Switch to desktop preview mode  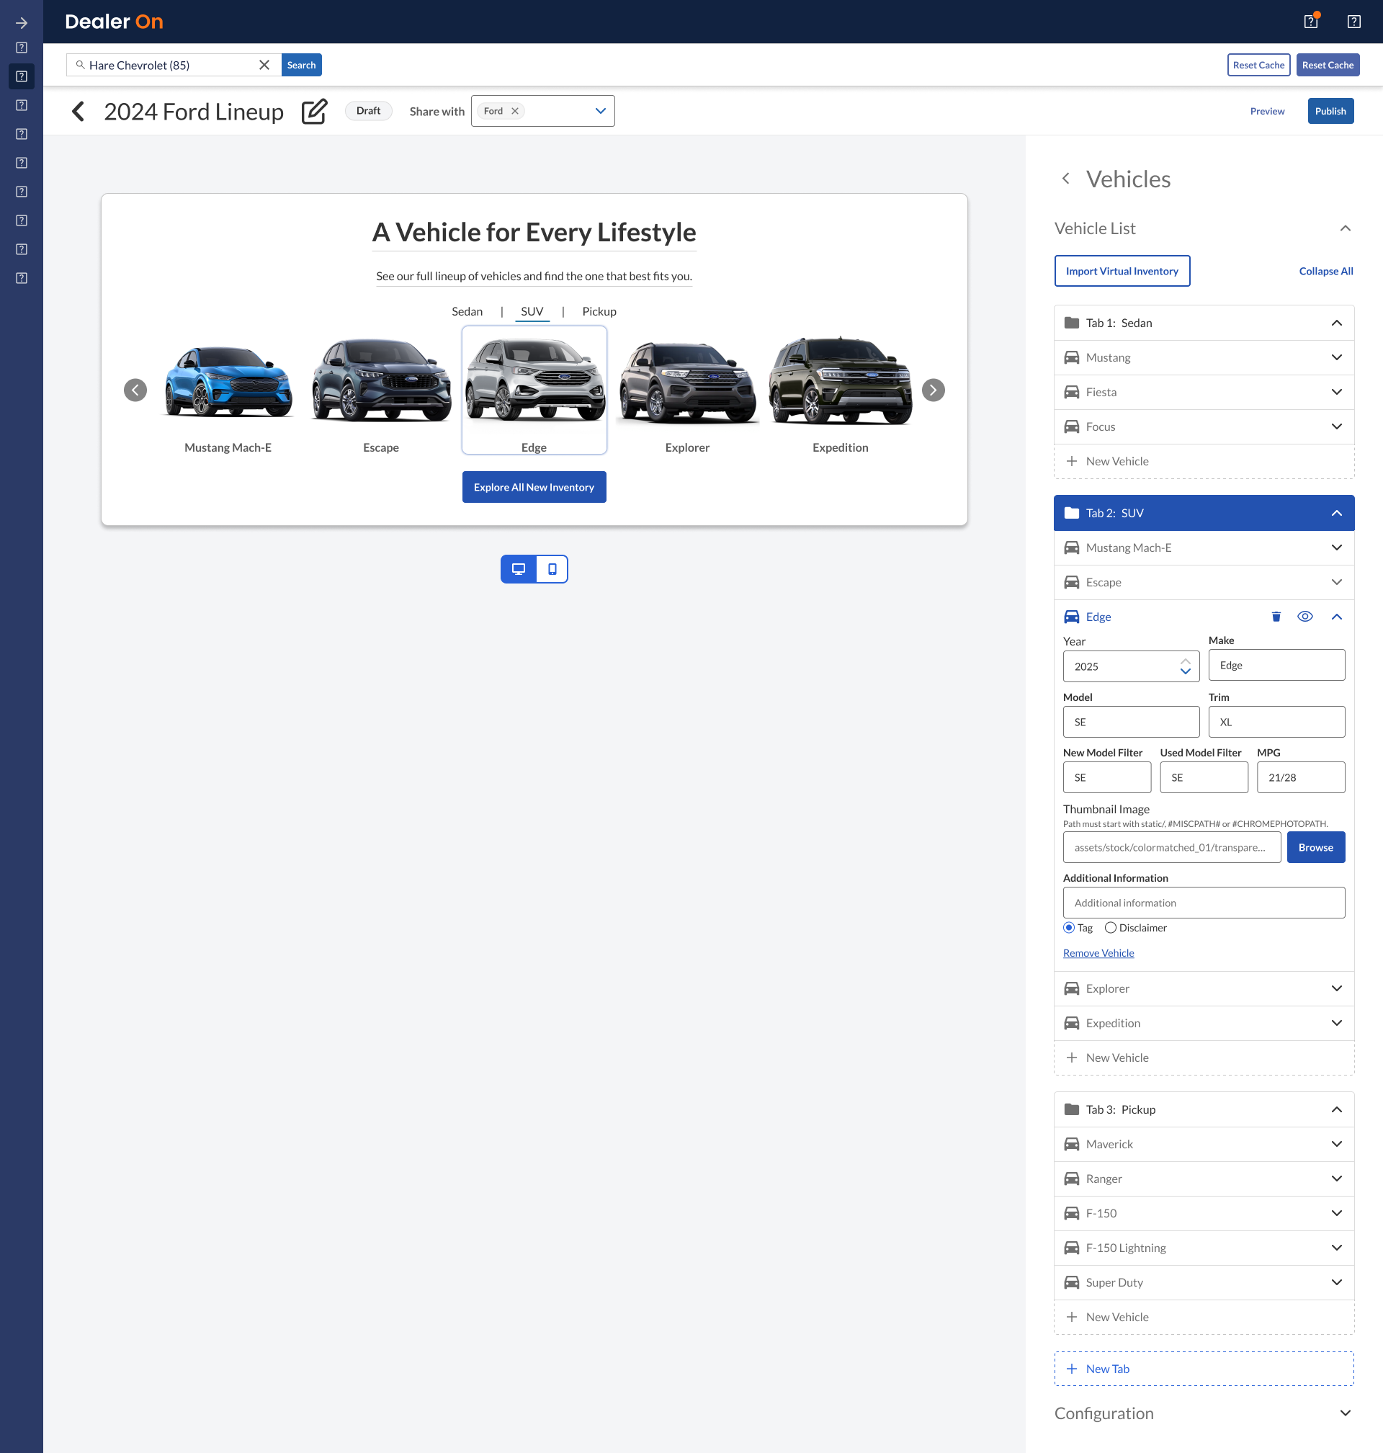(x=518, y=569)
